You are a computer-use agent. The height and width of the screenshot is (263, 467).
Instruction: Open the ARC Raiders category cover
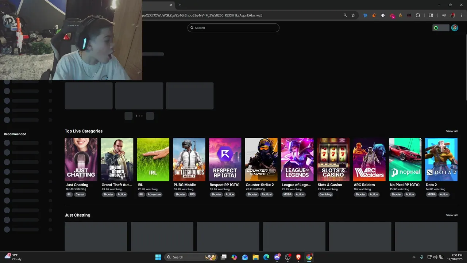[x=369, y=159]
